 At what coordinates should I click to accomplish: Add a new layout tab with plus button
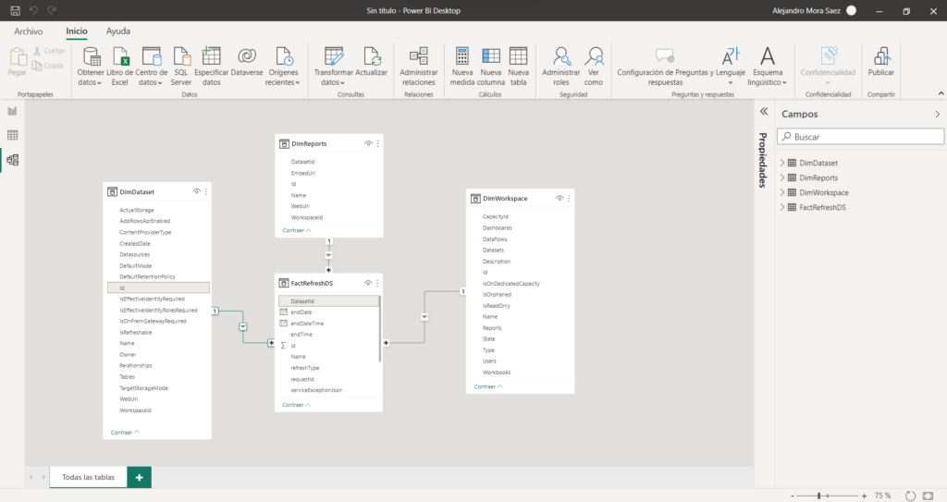139,477
